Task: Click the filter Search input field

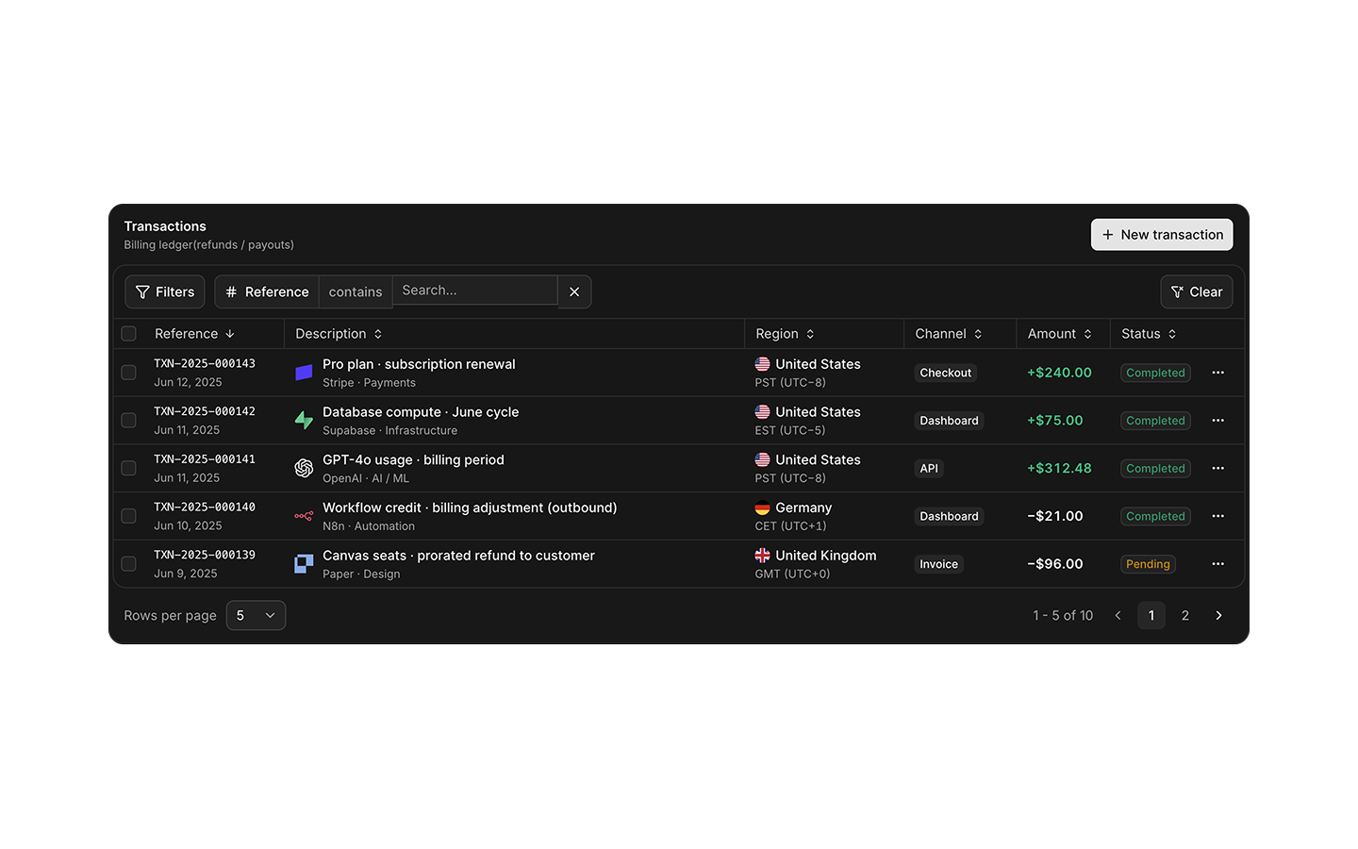Action: point(475,291)
